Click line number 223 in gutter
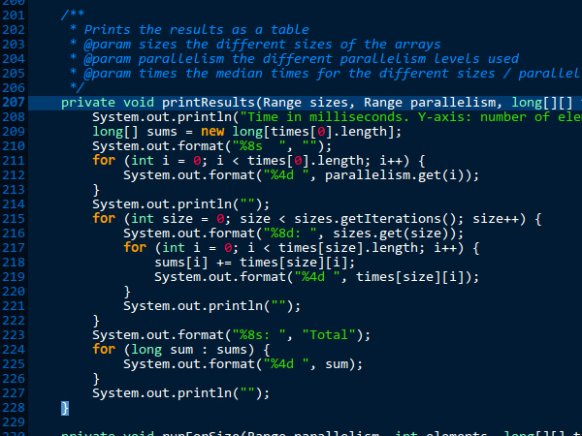The height and width of the screenshot is (436, 582). [x=14, y=335]
